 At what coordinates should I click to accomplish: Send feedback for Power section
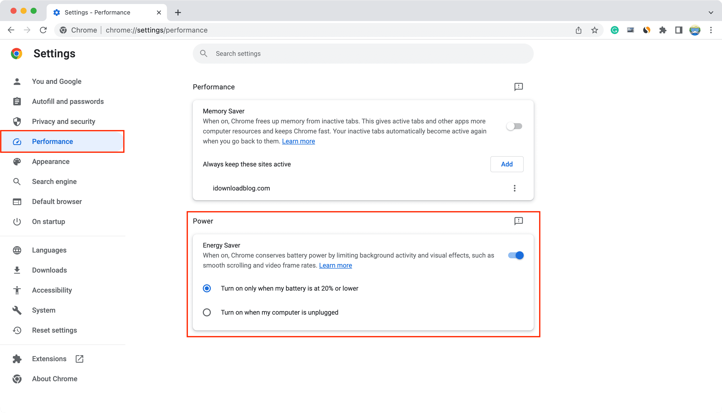click(x=518, y=221)
